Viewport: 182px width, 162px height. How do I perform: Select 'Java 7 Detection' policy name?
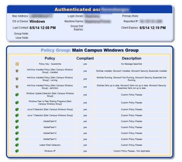(x=50, y=115)
